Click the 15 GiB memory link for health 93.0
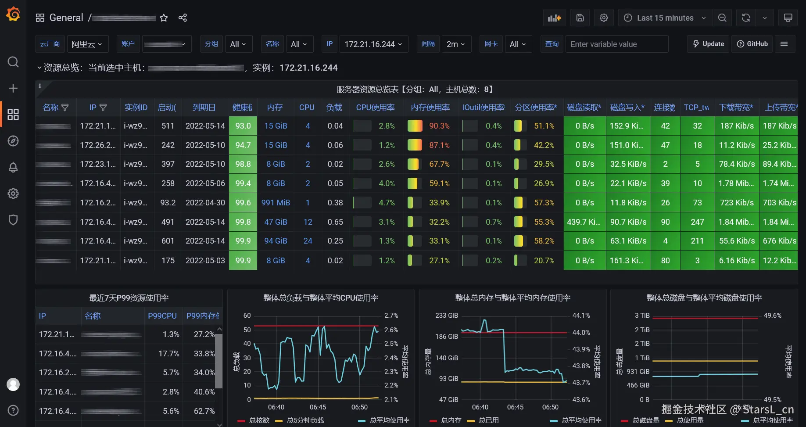The height and width of the screenshot is (427, 806). (x=276, y=126)
